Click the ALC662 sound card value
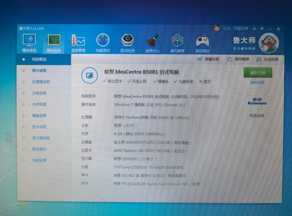This screenshot has height=216, width=292. click(150, 175)
